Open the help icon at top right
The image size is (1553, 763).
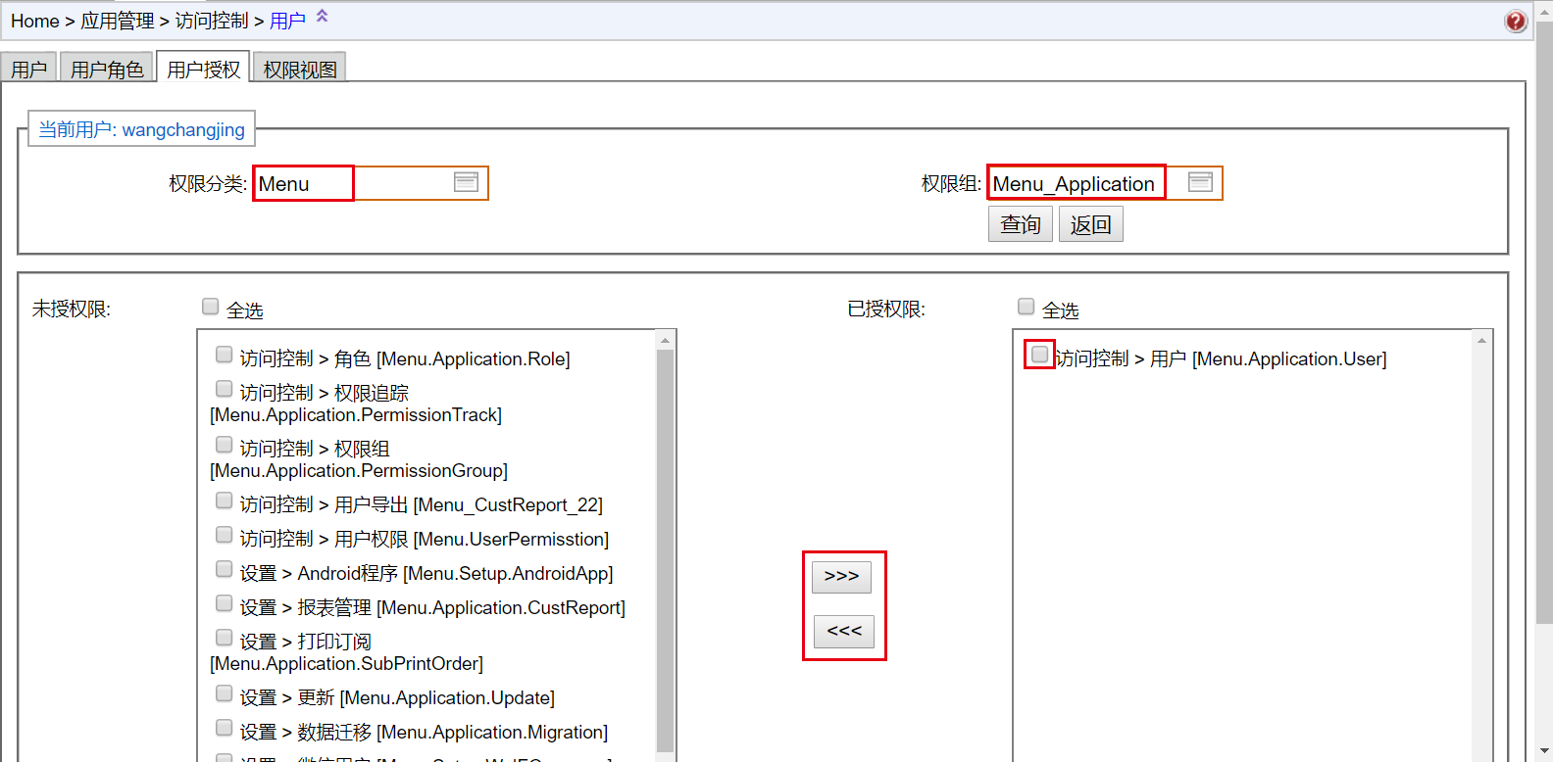(1516, 22)
